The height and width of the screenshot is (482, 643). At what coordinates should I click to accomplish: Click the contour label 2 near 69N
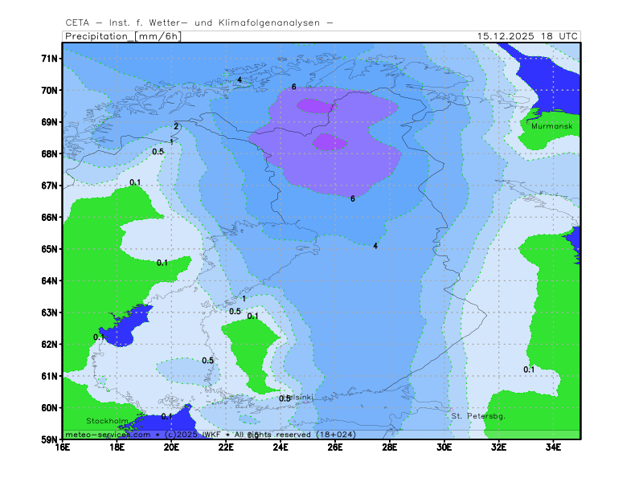click(176, 126)
